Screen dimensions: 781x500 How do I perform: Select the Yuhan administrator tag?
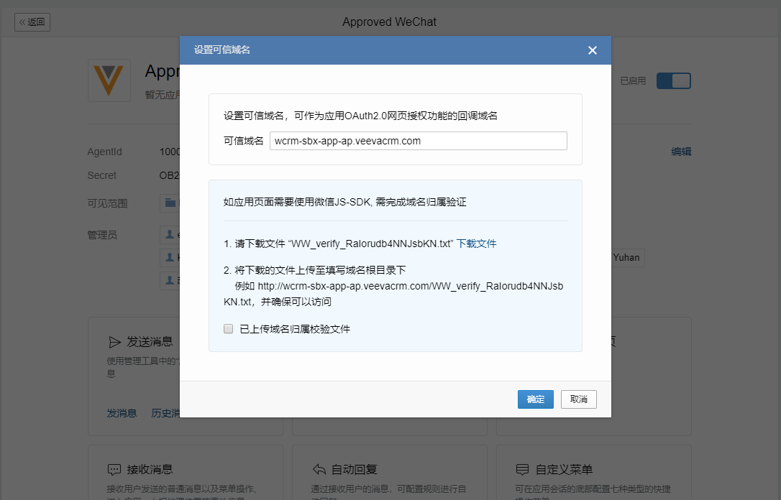[x=626, y=257]
